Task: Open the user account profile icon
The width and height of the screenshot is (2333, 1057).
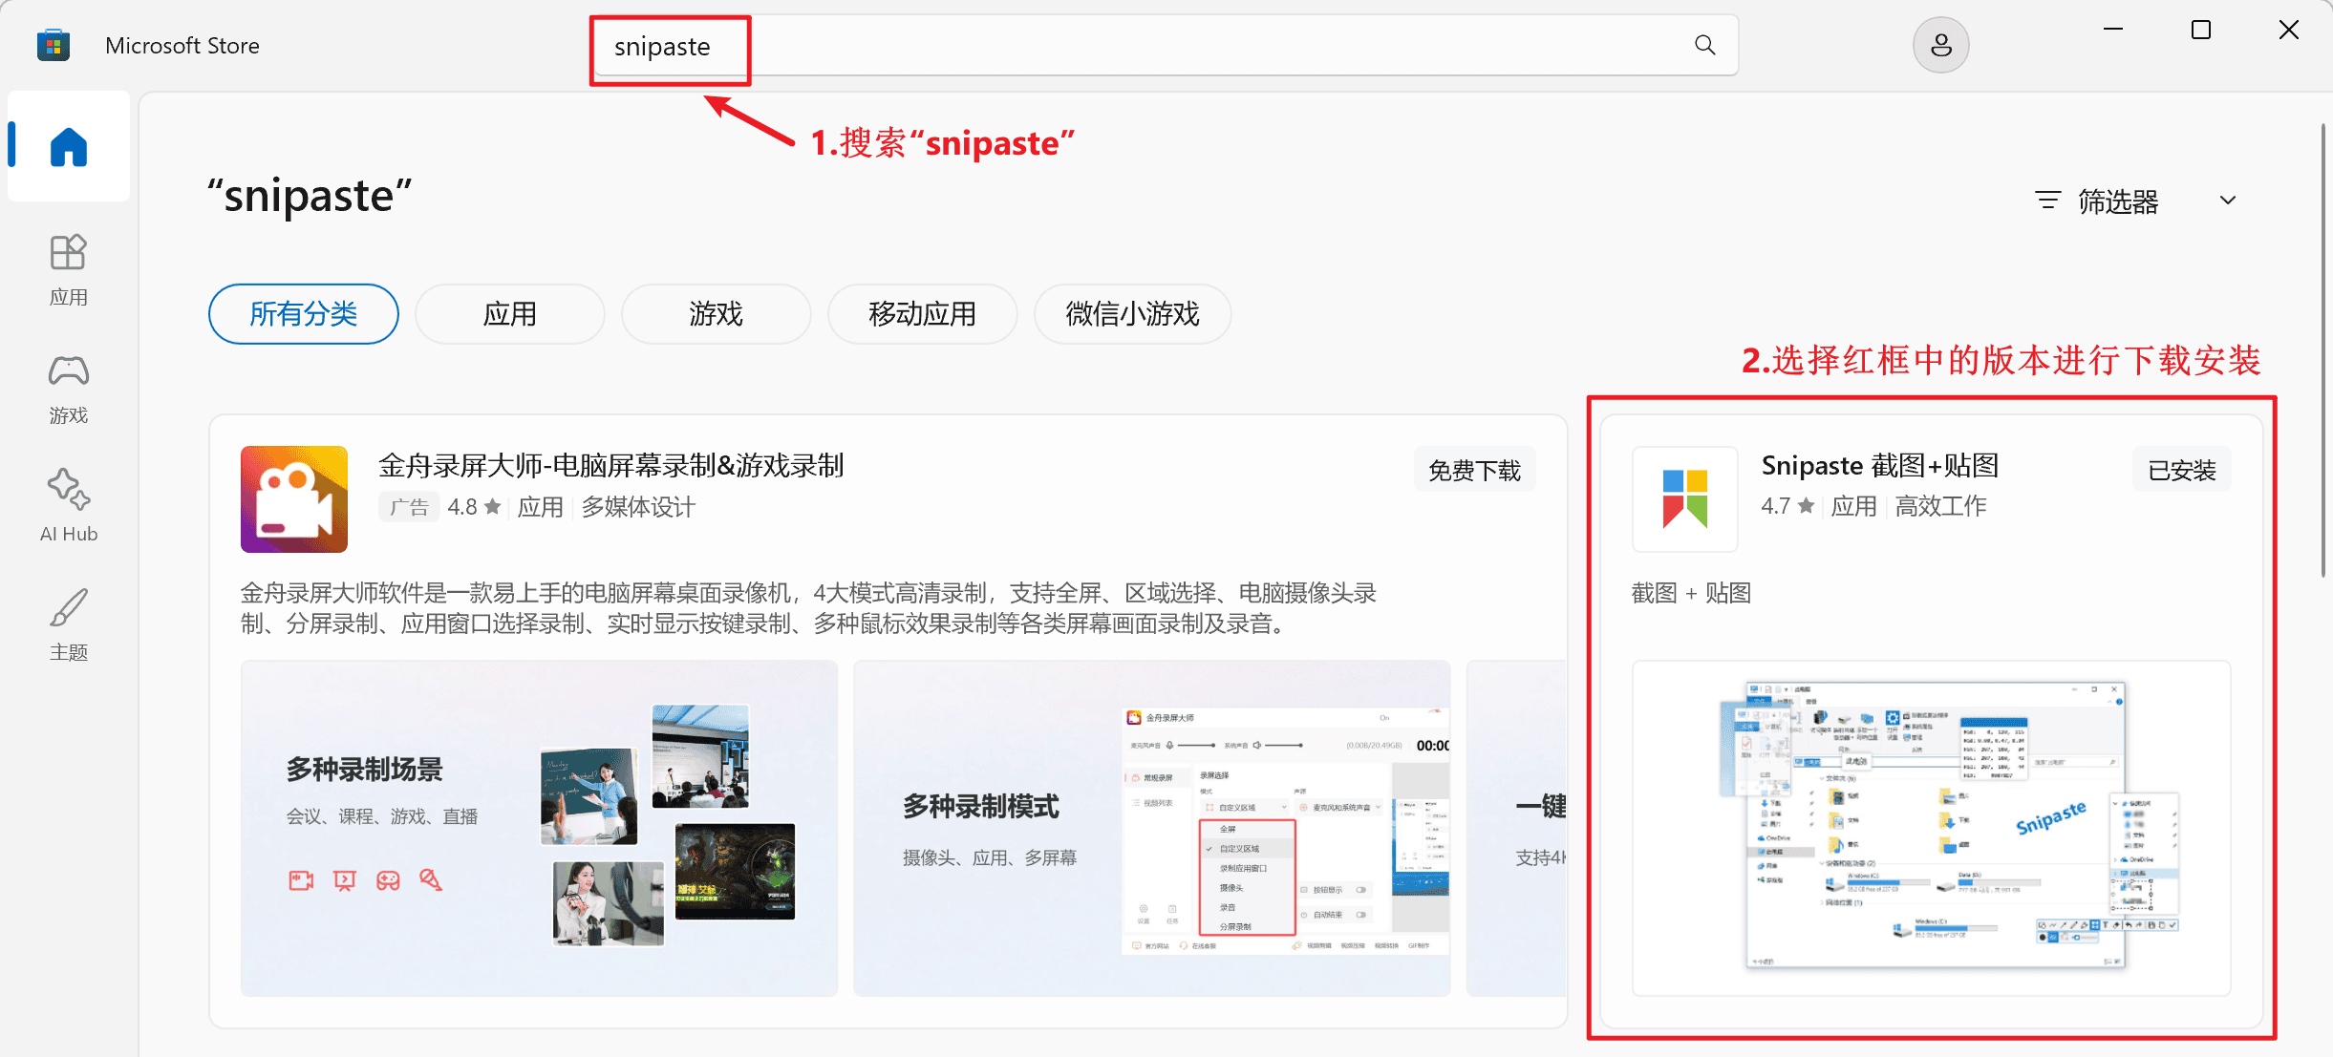Action: pyautogui.click(x=1940, y=44)
